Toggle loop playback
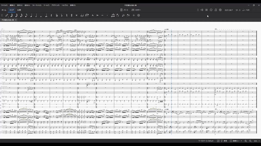Viewport: 261px width, 146px height. point(211,10)
